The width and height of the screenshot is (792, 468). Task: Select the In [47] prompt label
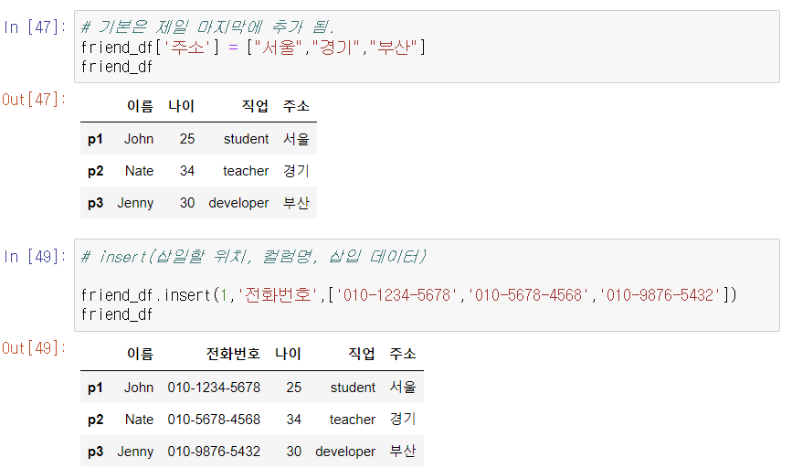coord(35,27)
